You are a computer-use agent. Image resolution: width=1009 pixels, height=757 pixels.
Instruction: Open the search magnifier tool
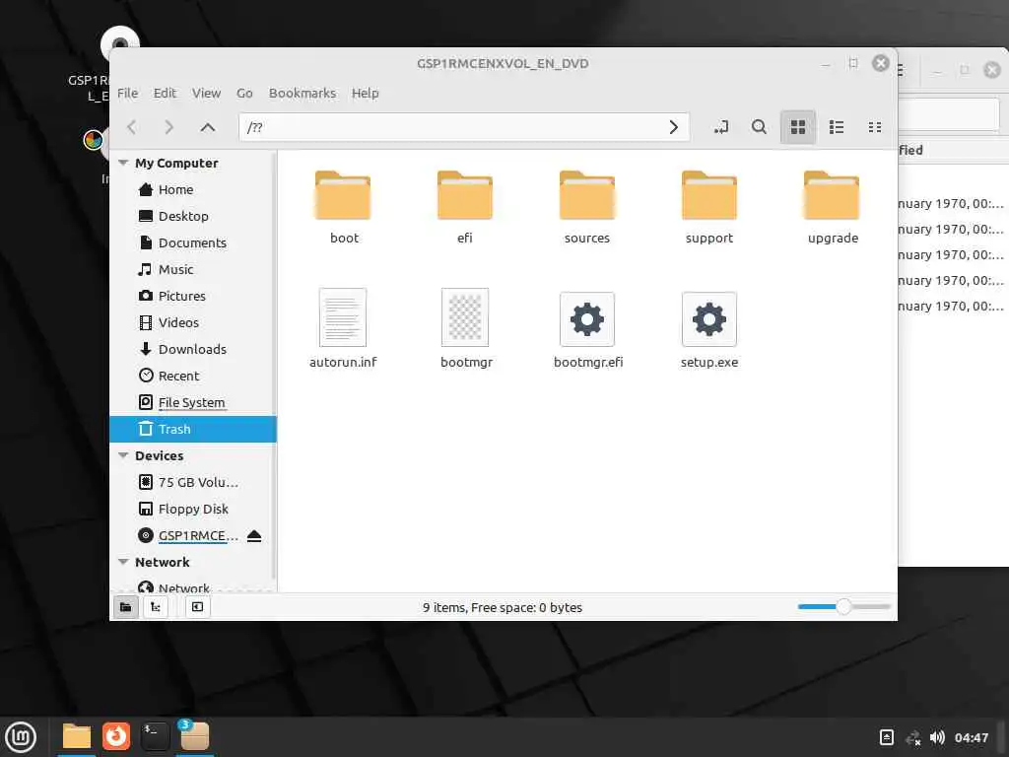click(x=760, y=127)
